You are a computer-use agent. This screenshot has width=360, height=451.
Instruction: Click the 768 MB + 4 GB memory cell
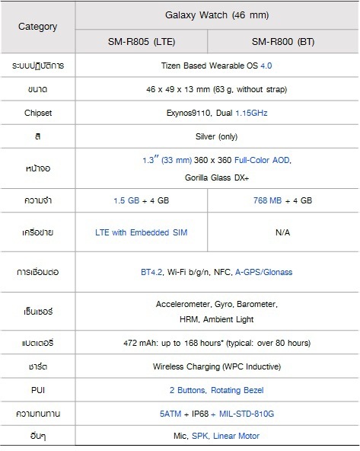tap(283, 200)
